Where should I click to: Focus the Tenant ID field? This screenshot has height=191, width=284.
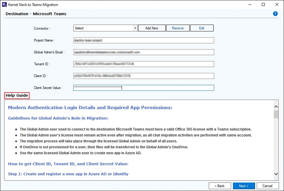click(x=144, y=64)
